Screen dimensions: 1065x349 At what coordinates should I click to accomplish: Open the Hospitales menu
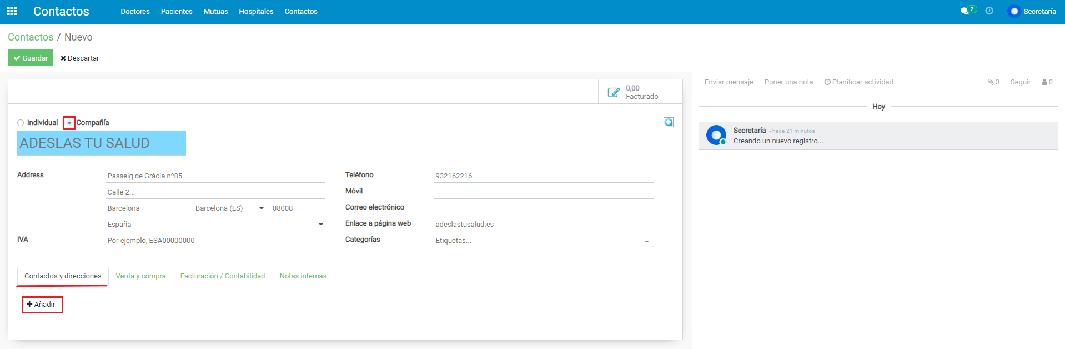tap(257, 12)
